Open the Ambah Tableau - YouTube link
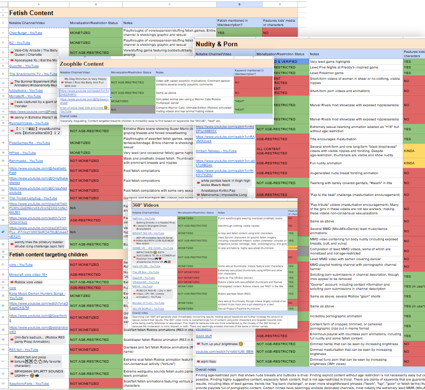 [216, 151]
